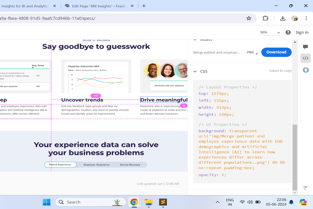This screenshot has height=209, width=313.
Task: Click the 547 distance measurement badge
Action: pos(96,96)
